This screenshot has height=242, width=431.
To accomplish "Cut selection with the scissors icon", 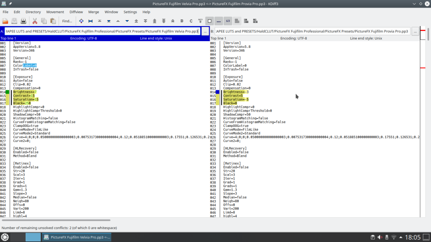I will point(35,21).
